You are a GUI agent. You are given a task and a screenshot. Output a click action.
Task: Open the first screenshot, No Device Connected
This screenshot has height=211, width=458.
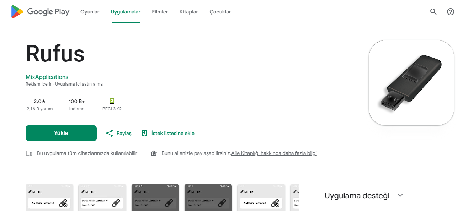point(49,197)
